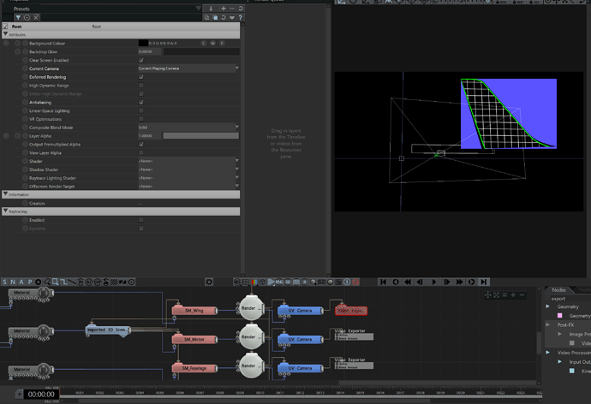591x404 pixels.
Task: Click the Background Colour black swatch
Action: (143, 44)
